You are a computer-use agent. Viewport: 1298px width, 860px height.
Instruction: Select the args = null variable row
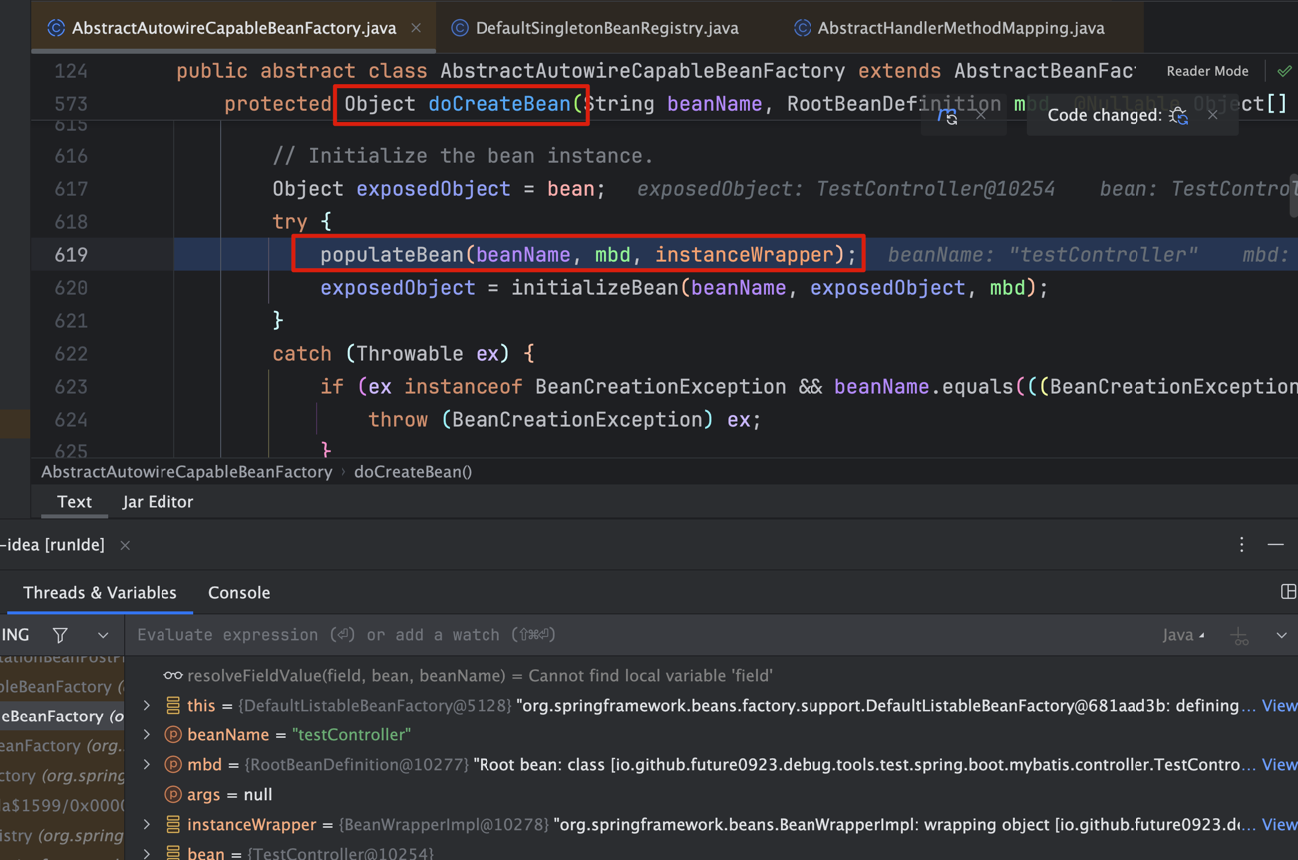711,795
